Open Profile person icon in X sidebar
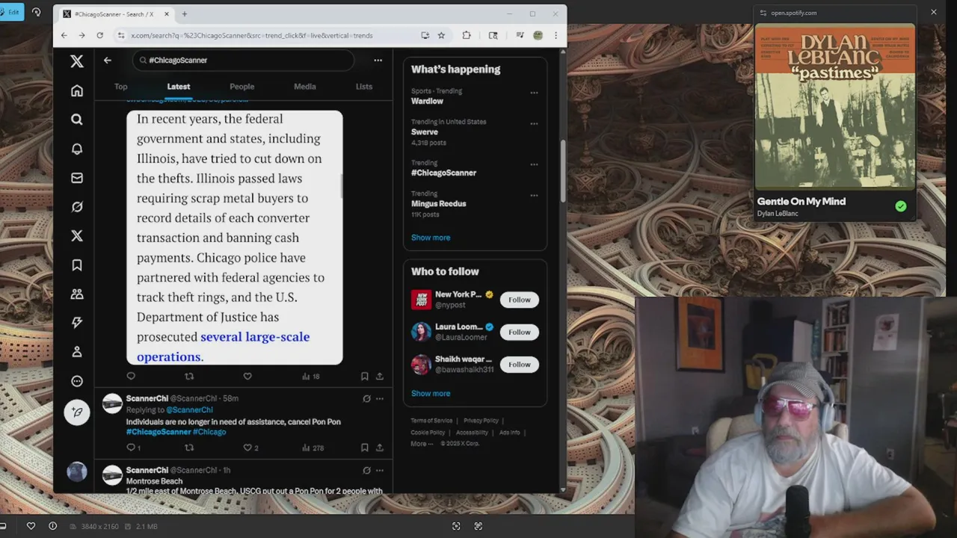This screenshot has width=957, height=538. [x=77, y=352]
